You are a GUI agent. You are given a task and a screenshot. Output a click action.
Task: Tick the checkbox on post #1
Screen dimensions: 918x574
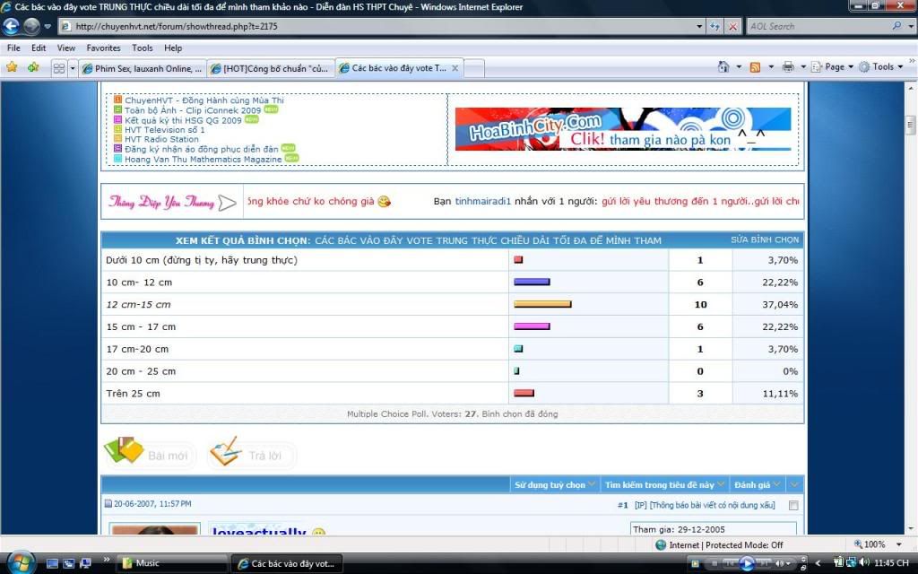coord(792,505)
